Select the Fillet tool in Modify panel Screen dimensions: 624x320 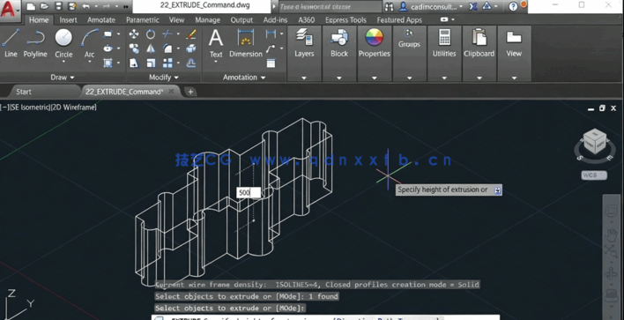[167, 48]
